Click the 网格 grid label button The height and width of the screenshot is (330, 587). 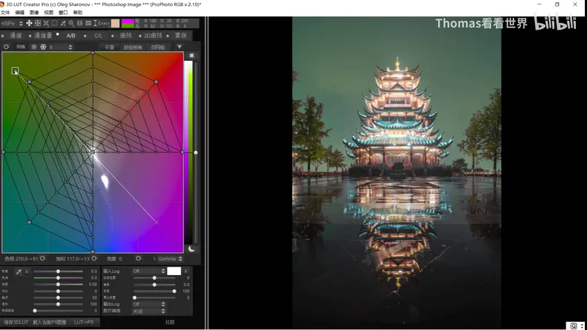pyautogui.click(x=21, y=47)
